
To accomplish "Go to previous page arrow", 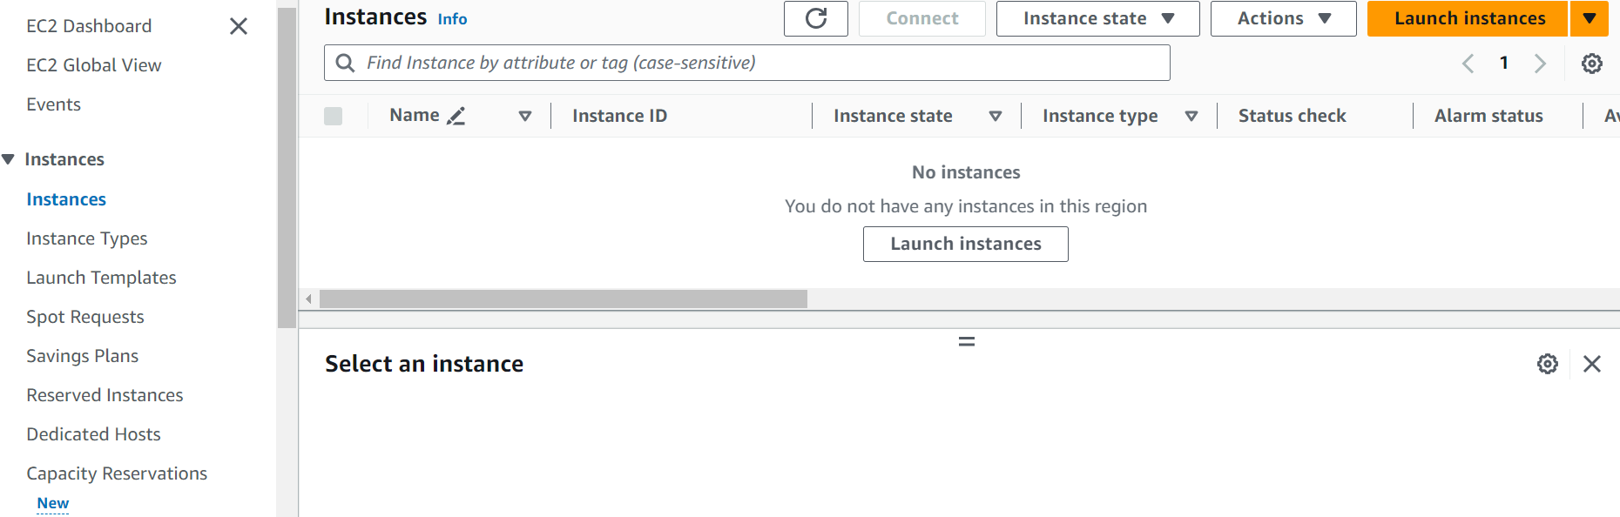I will point(1468,64).
